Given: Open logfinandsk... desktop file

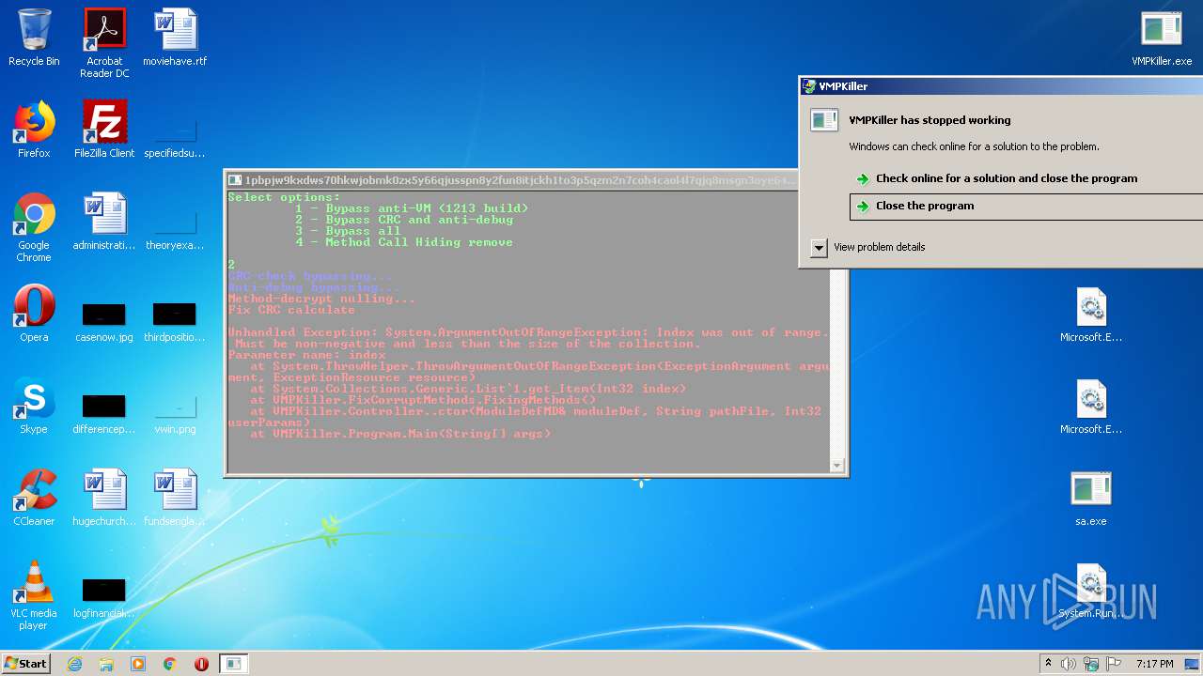Looking at the screenshot, I should click(x=104, y=597).
